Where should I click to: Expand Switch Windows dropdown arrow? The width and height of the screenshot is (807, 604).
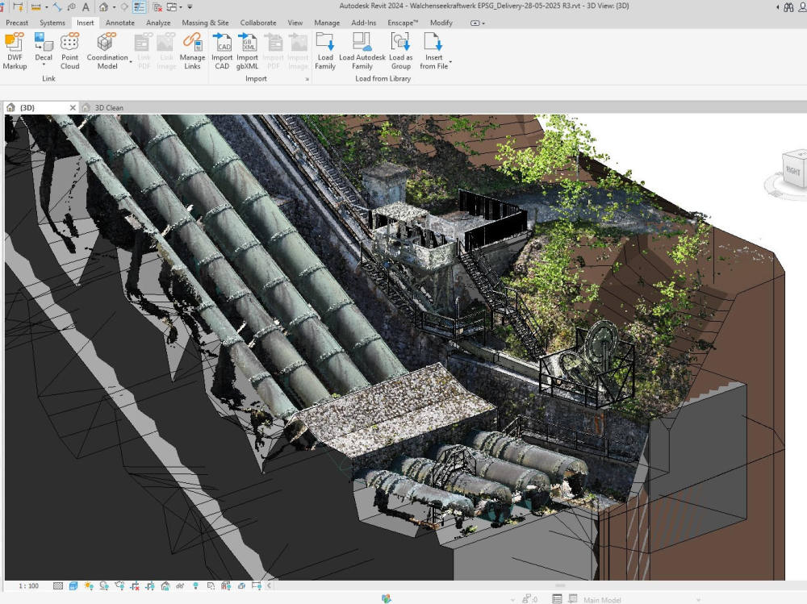coord(181,7)
